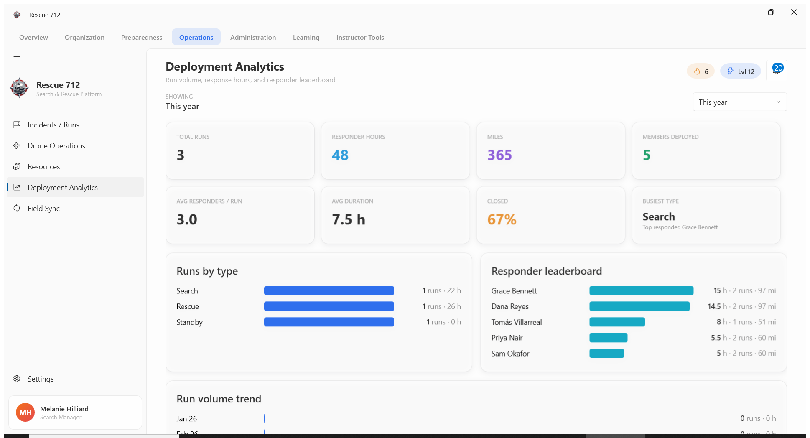
Task: Click the Deployment Analytics page title
Action: tap(225, 66)
